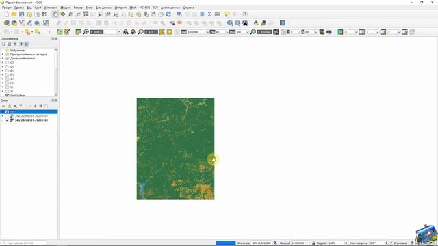The height and width of the screenshot is (246, 438).
Task: Click the Remove Layer icon in Layers panel
Action: 47,106
